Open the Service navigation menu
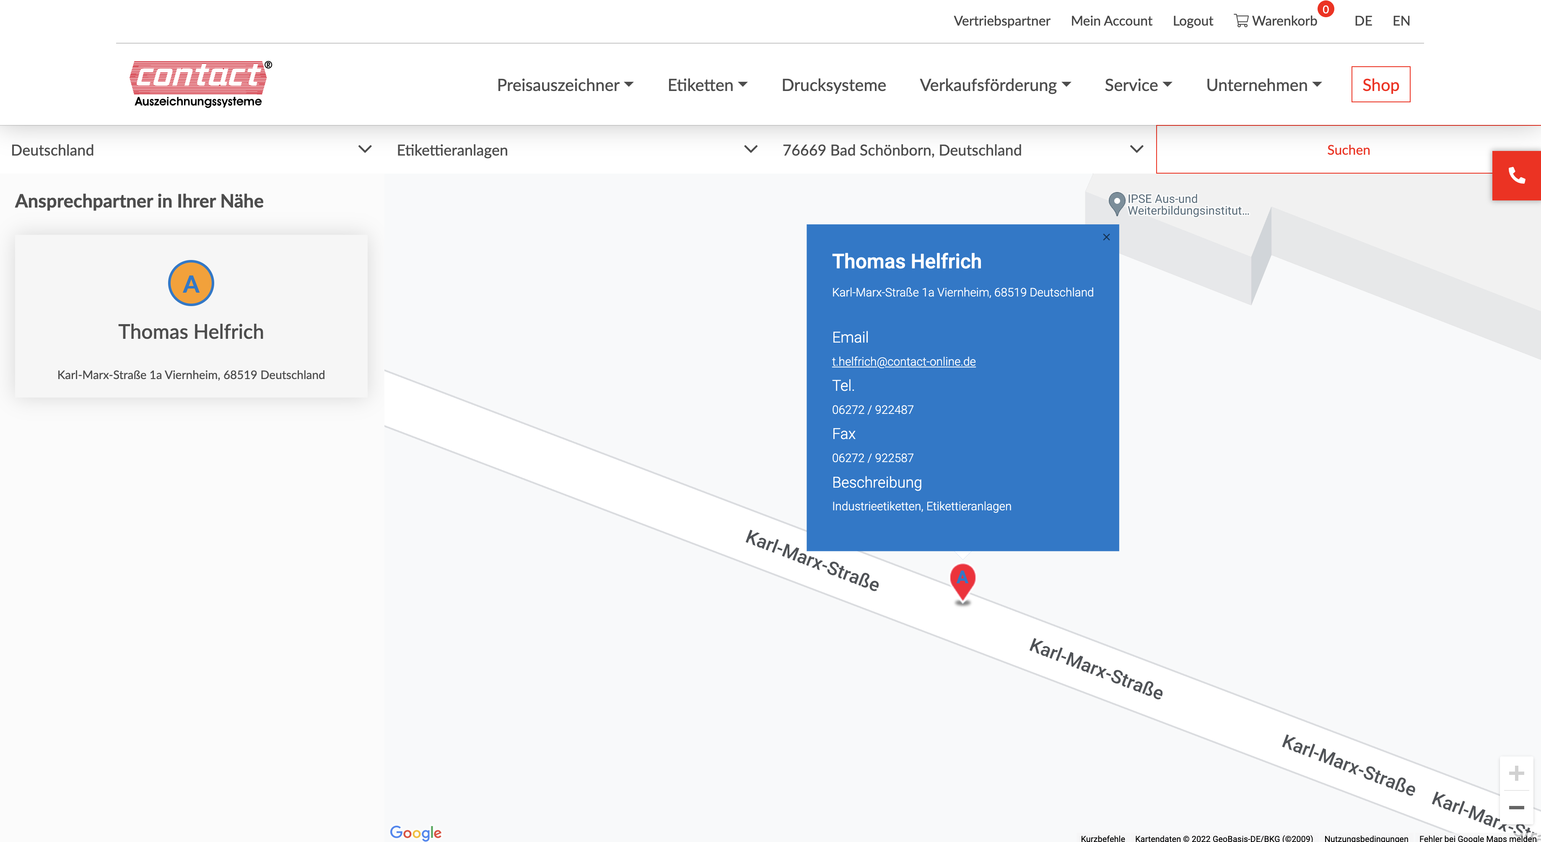This screenshot has width=1541, height=842. (1138, 85)
